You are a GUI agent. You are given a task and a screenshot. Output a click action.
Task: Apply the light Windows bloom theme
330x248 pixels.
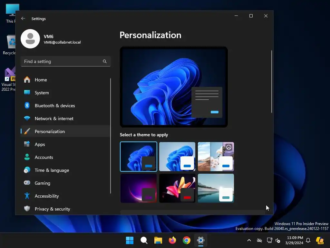(x=177, y=157)
